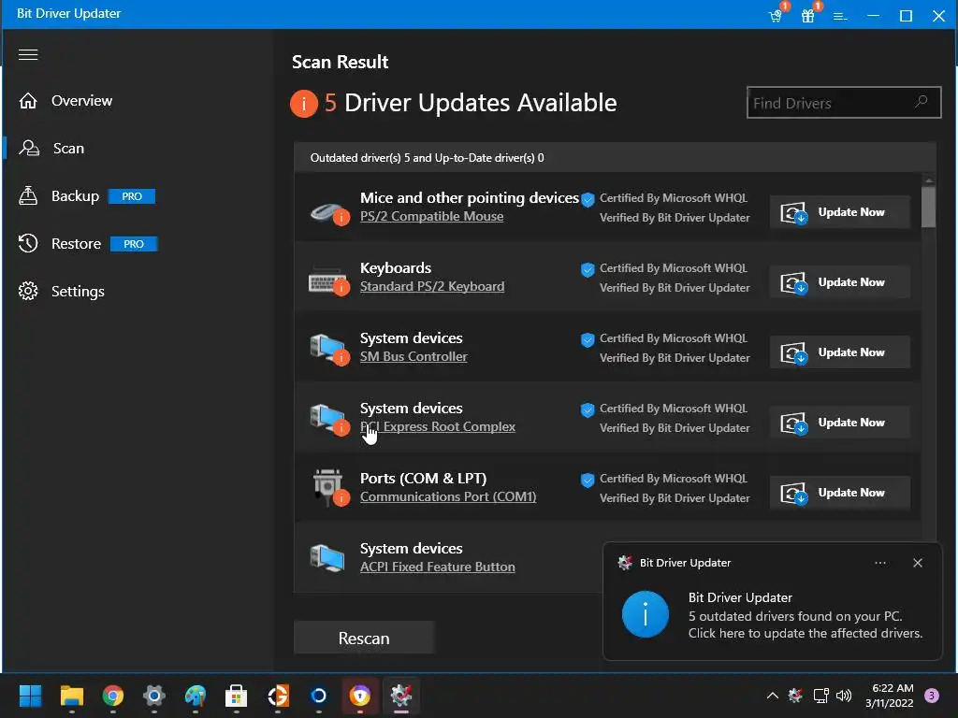Open Communications Port (COM1) link
The height and width of the screenshot is (718, 958).
tap(448, 497)
